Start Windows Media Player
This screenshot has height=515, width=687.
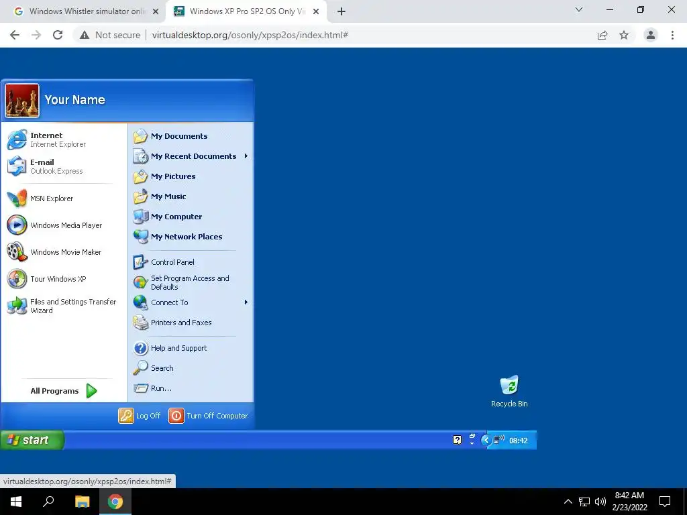54,225
